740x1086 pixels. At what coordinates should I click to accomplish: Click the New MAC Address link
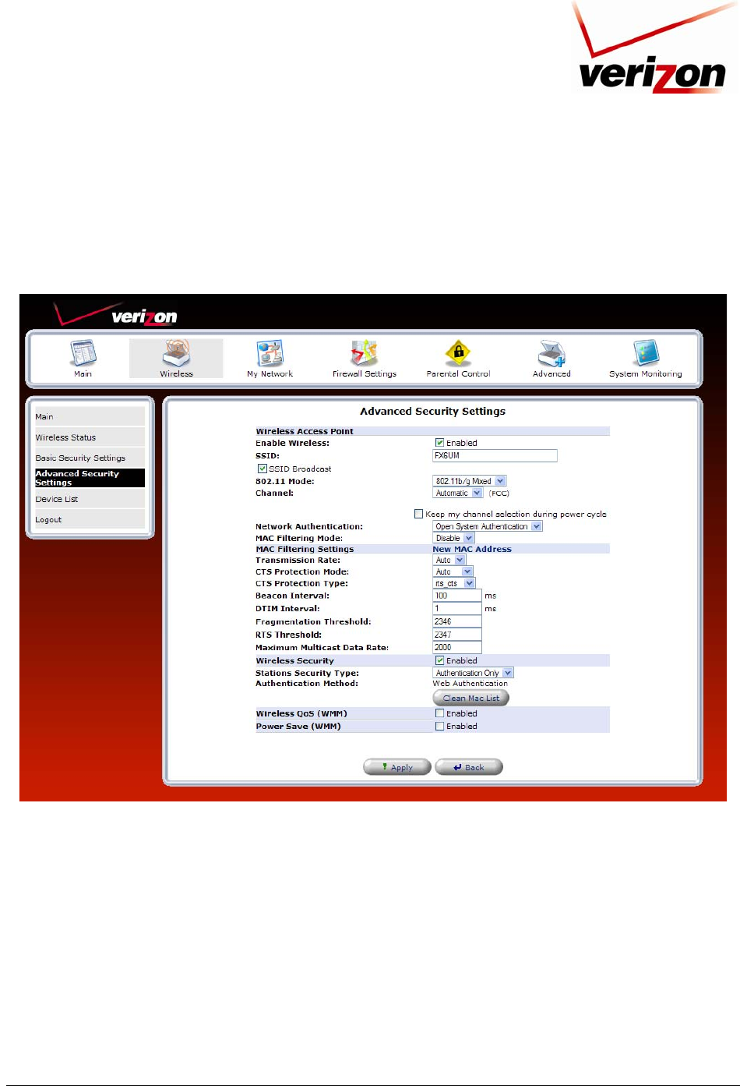click(472, 549)
